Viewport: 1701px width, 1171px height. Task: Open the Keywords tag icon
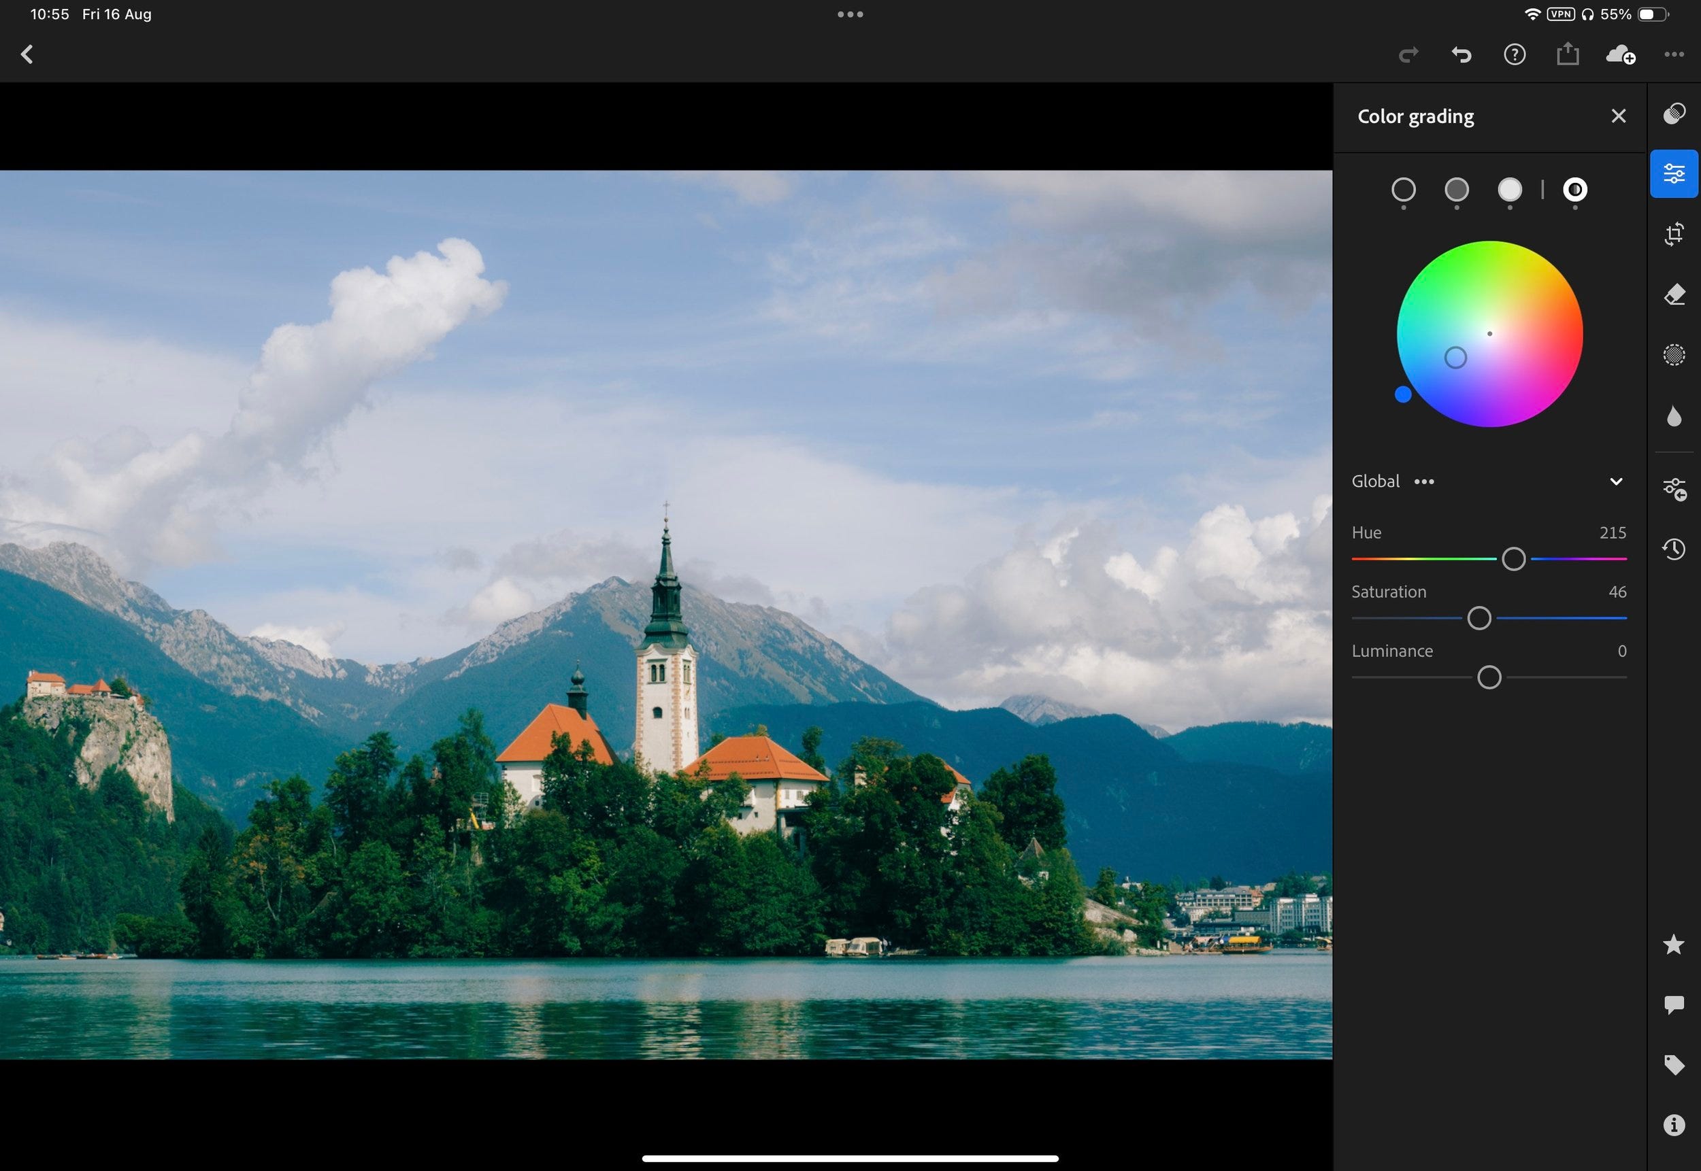click(x=1674, y=1065)
